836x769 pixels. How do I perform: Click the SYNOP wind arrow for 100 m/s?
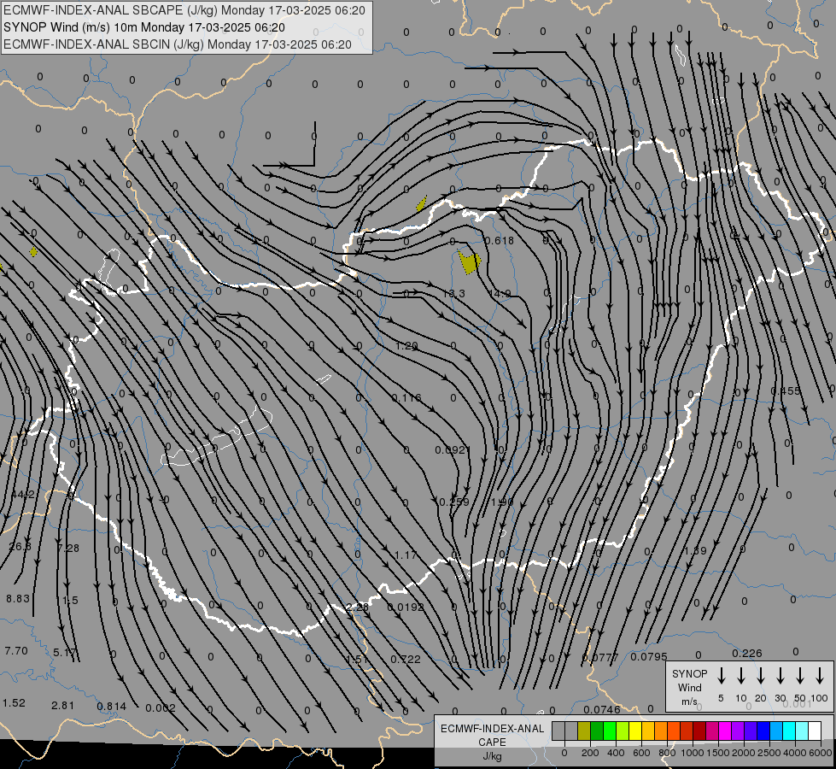point(820,675)
